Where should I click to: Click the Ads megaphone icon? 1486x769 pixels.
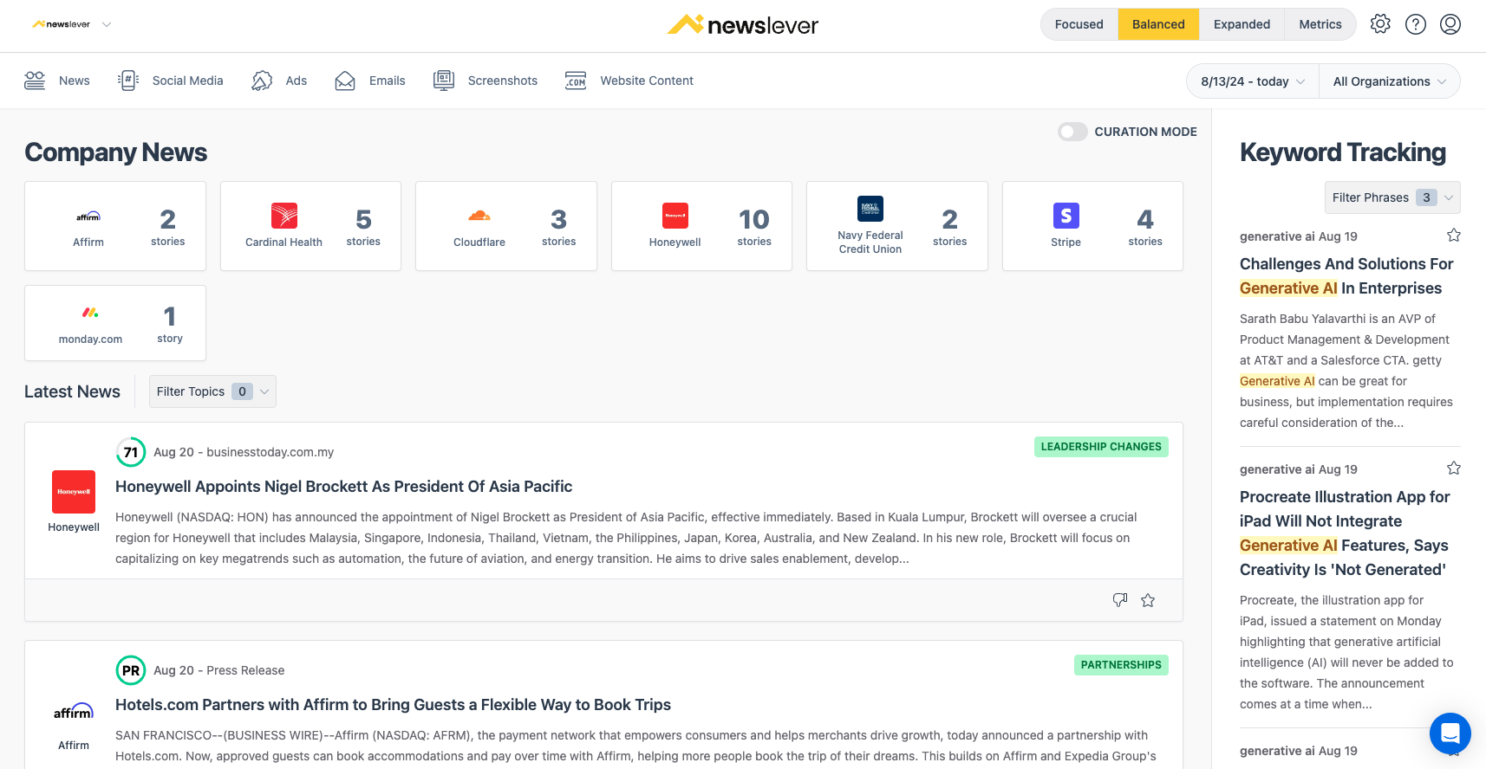pos(262,81)
